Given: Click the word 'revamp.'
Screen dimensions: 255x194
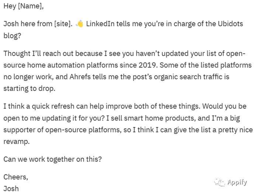Looking at the screenshot, I should (x=17, y=142).
